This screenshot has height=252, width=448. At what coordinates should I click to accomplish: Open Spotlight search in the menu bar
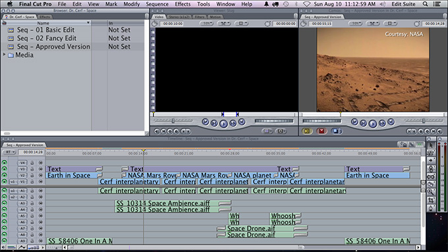426,4
